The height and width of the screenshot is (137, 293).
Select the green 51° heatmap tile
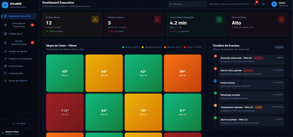coord(183,112)
